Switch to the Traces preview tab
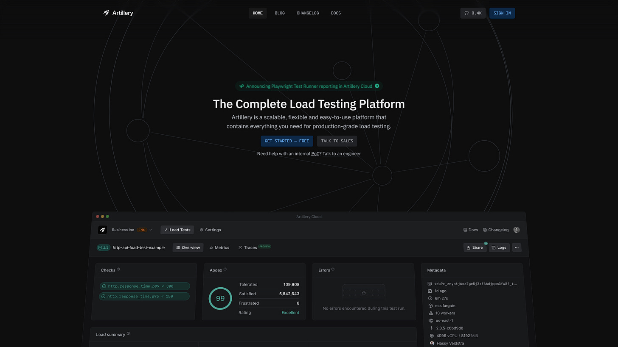The image size is (618, 347). (254, 247)
